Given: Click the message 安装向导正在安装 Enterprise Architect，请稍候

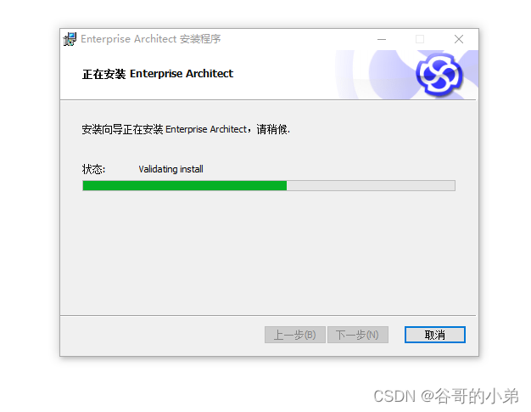Looking at the screenshot, I should (186, 129).
